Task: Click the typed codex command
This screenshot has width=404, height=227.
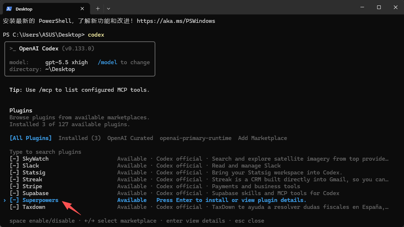Action: [x=96, y=35]
